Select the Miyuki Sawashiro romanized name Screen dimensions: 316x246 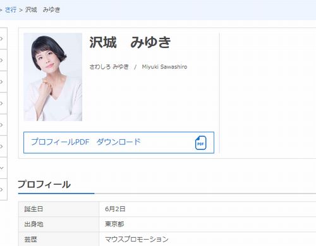click(164, 67)
